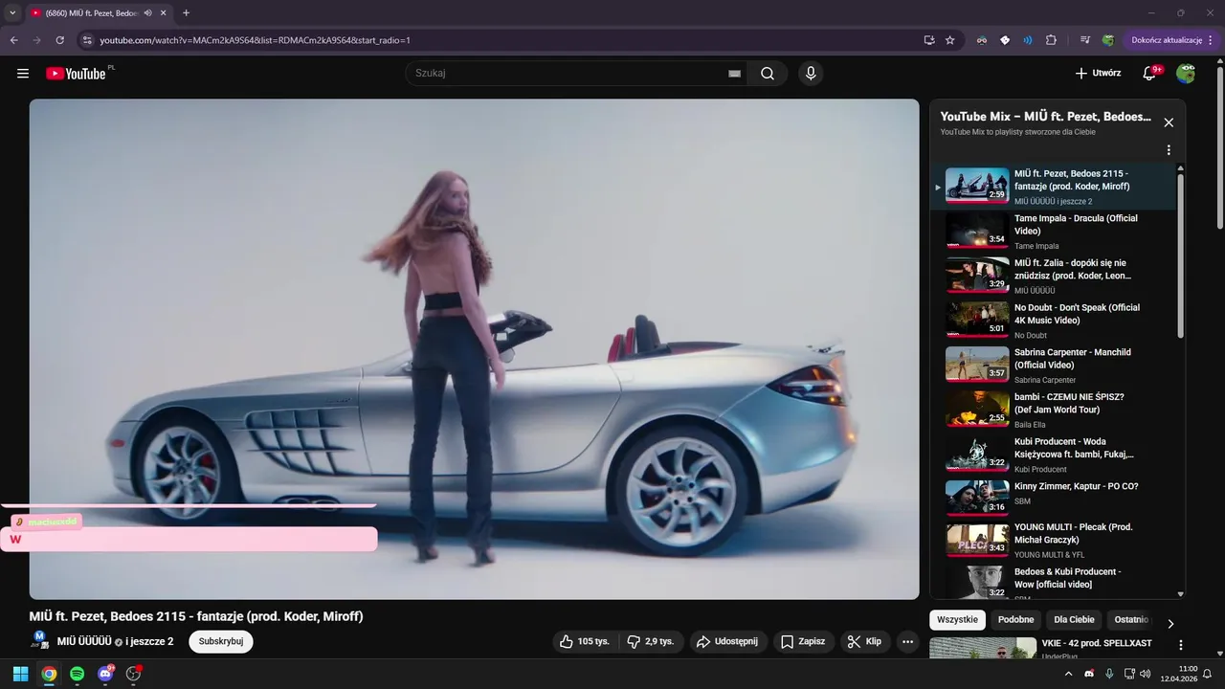Select the Wszystkie filter chip
Image resolution: width=1225 pixels, height=689 pixels.
pos(957,619)
